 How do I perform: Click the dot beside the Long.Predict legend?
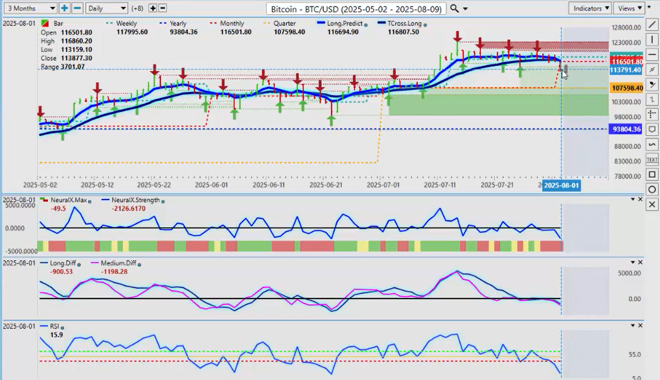pos(367,24)
